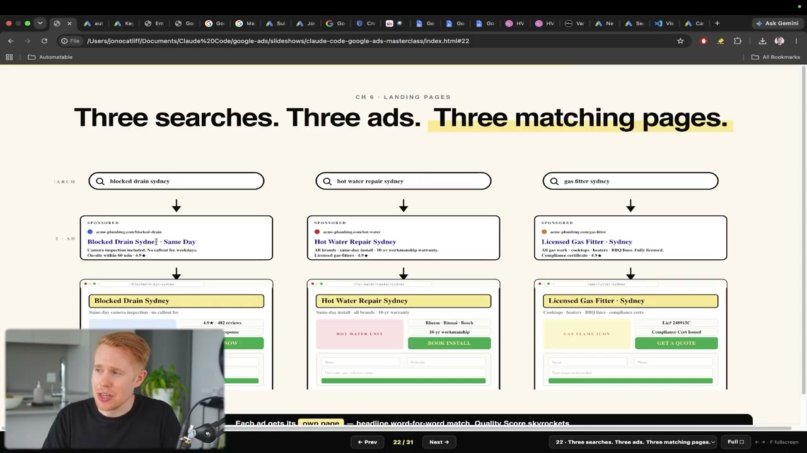Click the red extension icon in toolbar
Image resolution: width=807 pixels, height=453 pixels.
(704, 41)
